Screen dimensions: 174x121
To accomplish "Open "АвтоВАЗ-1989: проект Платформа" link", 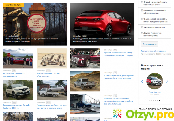I will (x=48, y=75).
